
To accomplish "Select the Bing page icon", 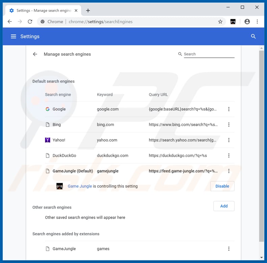I will tap(48, 124).
